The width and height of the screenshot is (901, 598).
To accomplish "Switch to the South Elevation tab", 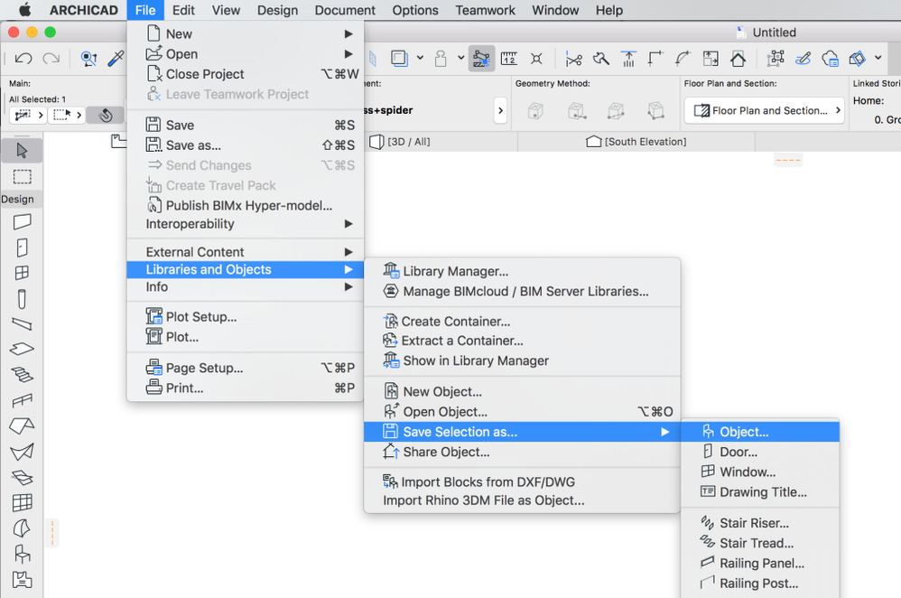I will click(x=636, y=142).
